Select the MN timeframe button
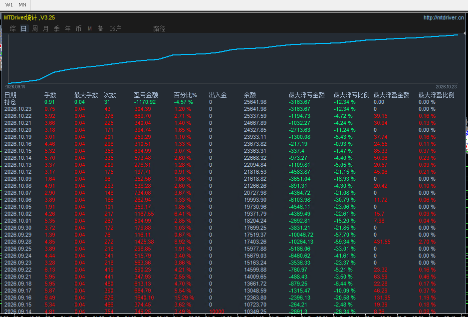 (x=22, y=5)
